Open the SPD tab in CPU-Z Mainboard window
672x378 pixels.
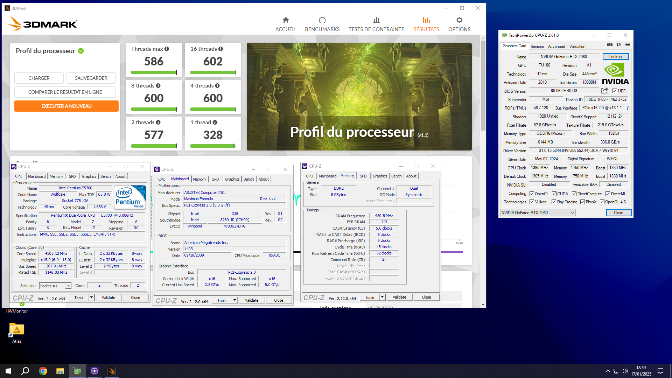pyautogui.click(x=215, y=179)
